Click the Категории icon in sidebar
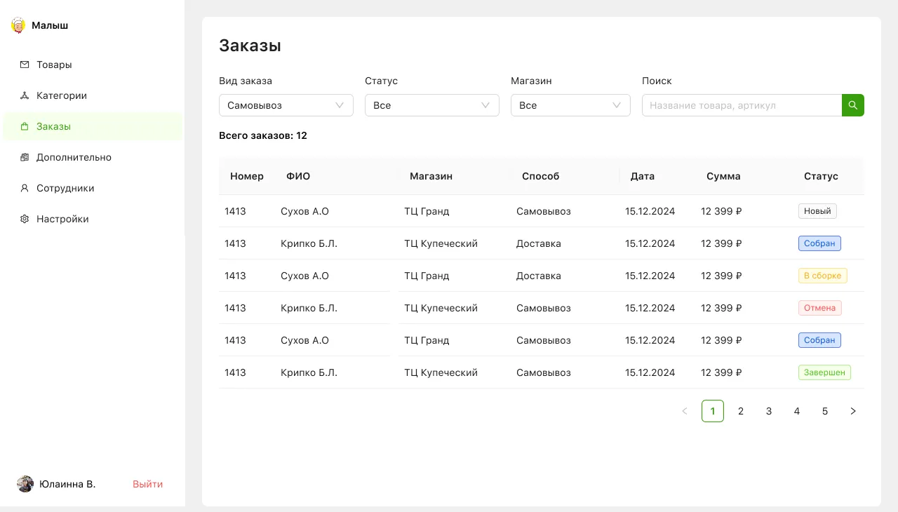This screenshot has width=898, height=512. pos(23,95)
